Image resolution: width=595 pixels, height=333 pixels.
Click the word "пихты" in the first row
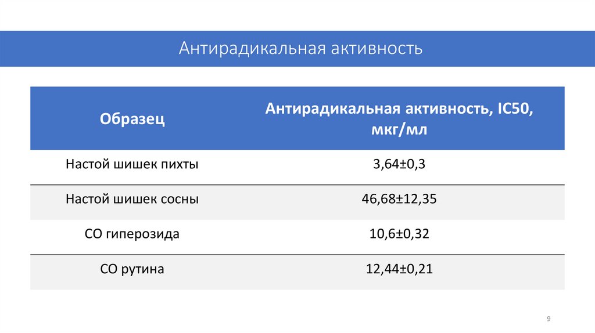pos(181,165)
